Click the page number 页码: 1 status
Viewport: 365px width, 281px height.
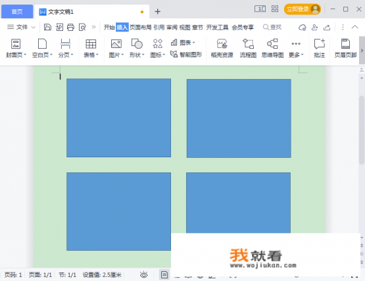click(13, 275)
